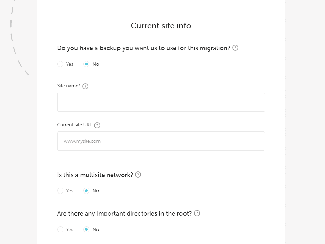Screen dimensions: 325x244
Task: Click the www.mysite.com placeholder field
Action: pyautogui.click(x=161, y=141)
